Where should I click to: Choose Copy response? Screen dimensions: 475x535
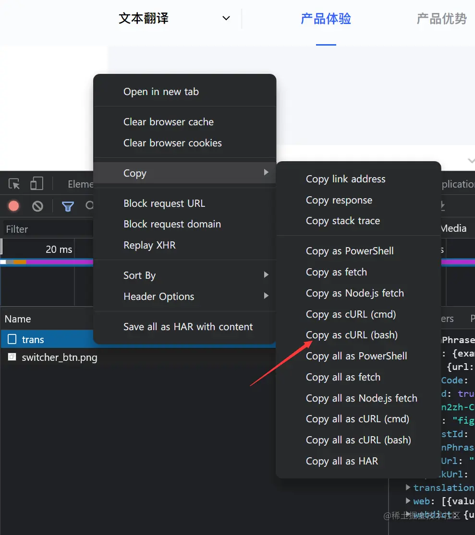pyautogui.click(x=359, y=200)
